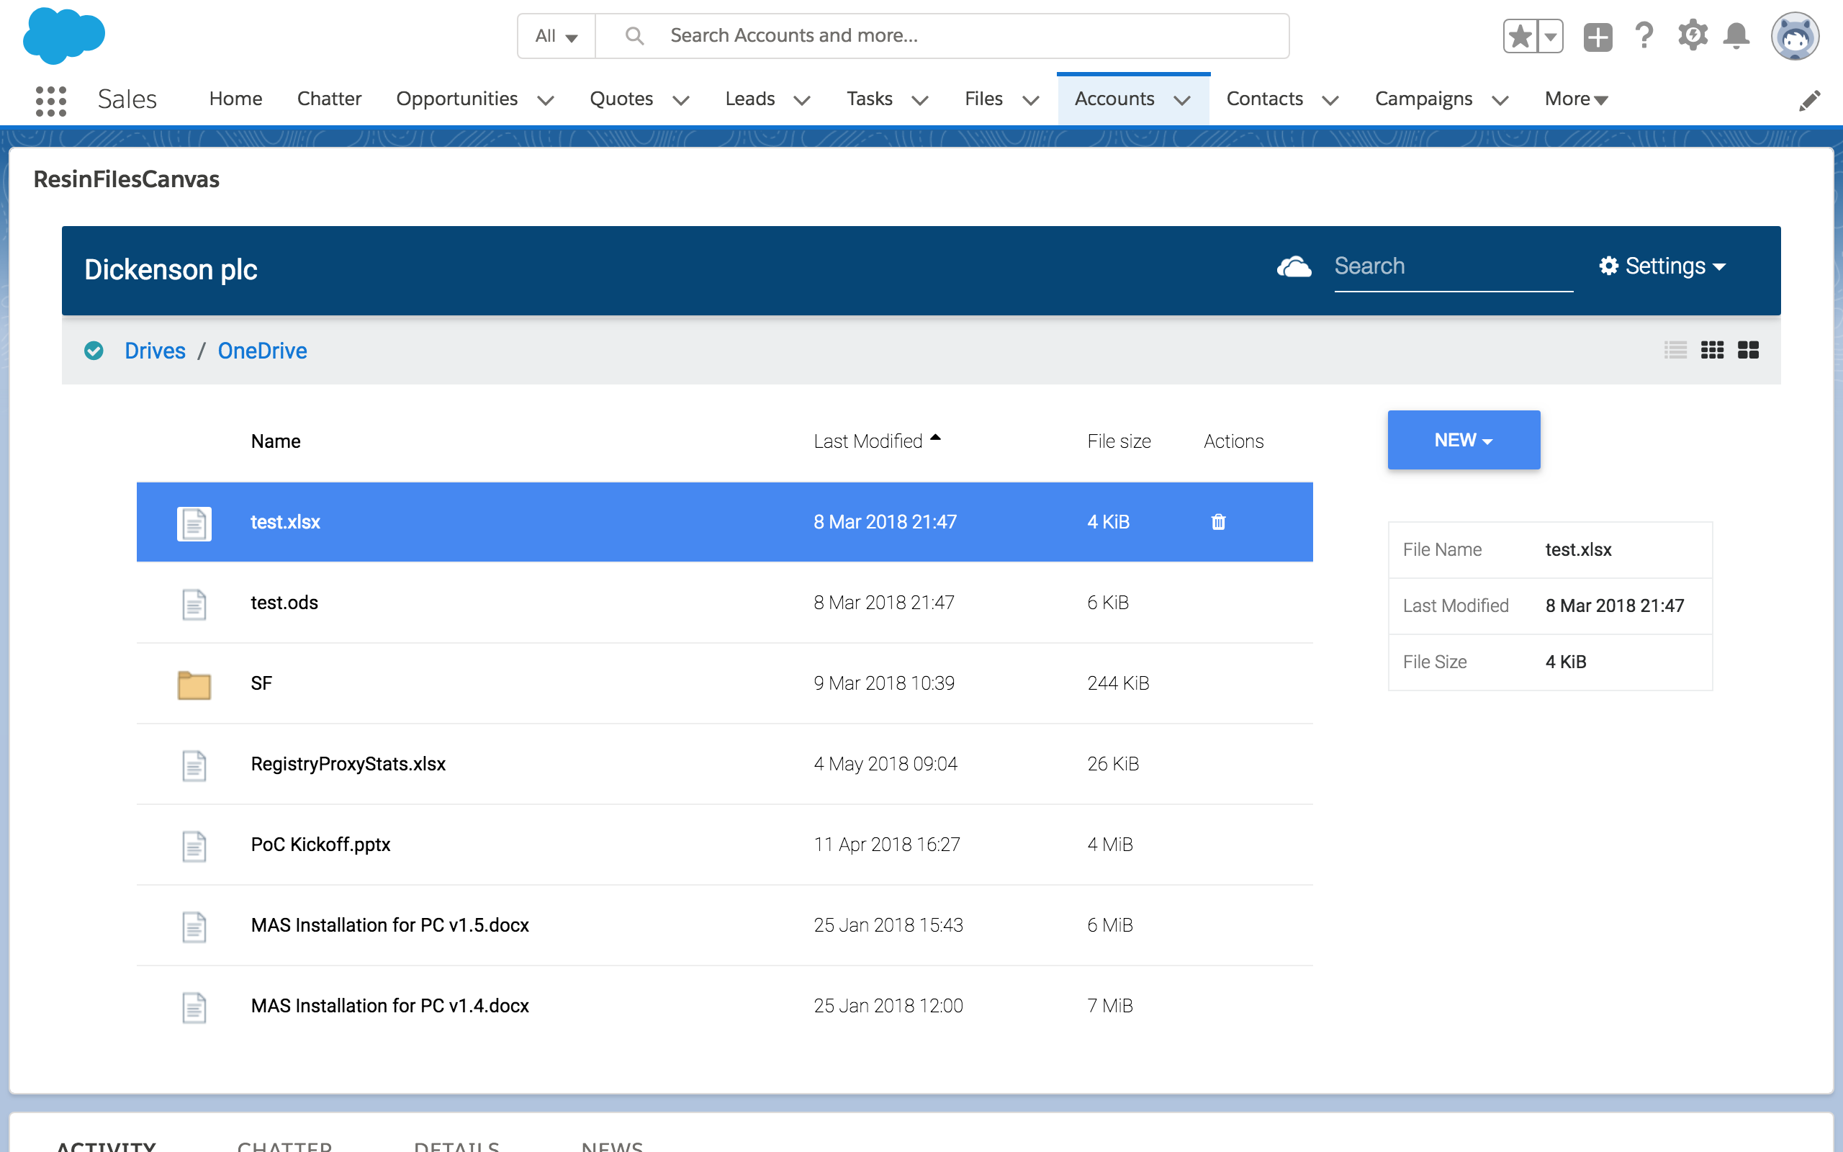
Task: Click the notifications bell icon
Action: pos(1736,36)
